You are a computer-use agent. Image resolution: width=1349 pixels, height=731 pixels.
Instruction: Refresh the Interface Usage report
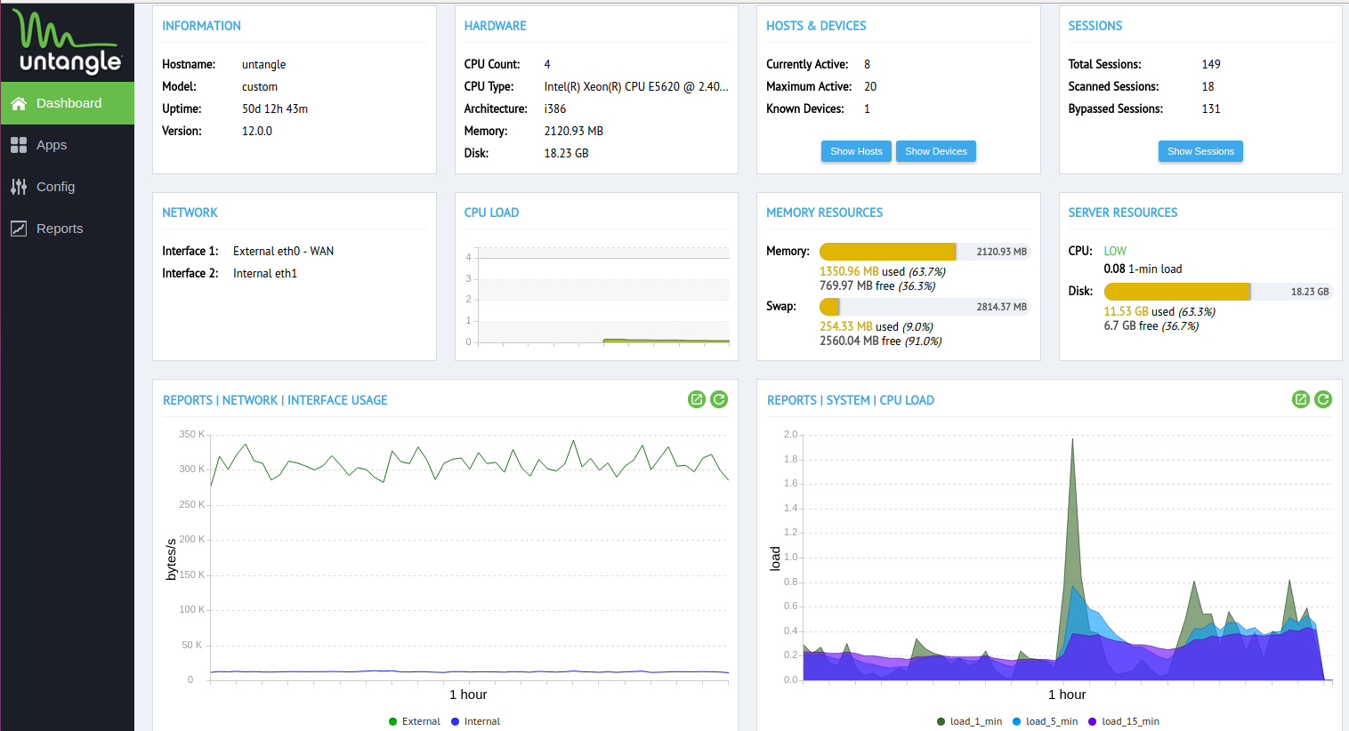tap(719, 399)
